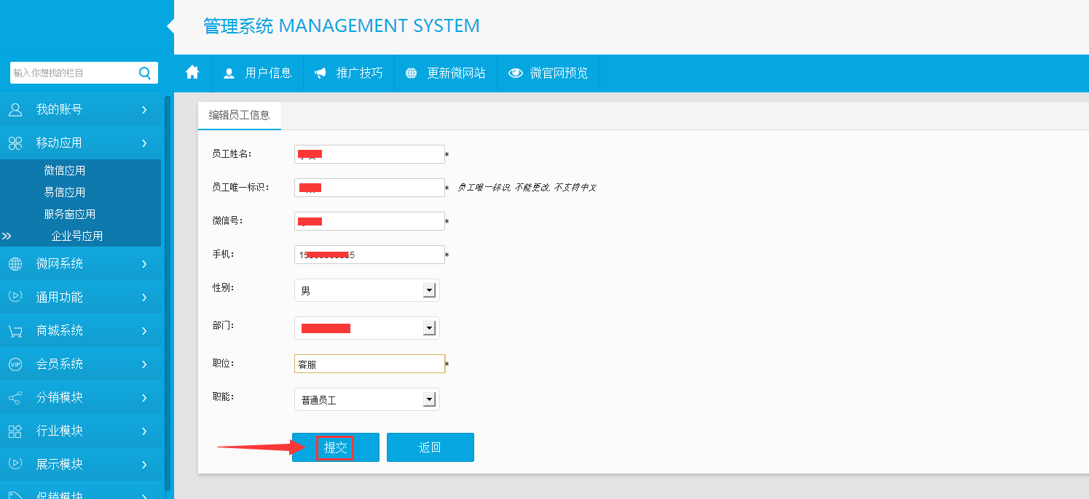The width and height of the screenshot is (1089, 499).
Task: Expand the 移动应用 chevron
Action: [x=144, y=143]
